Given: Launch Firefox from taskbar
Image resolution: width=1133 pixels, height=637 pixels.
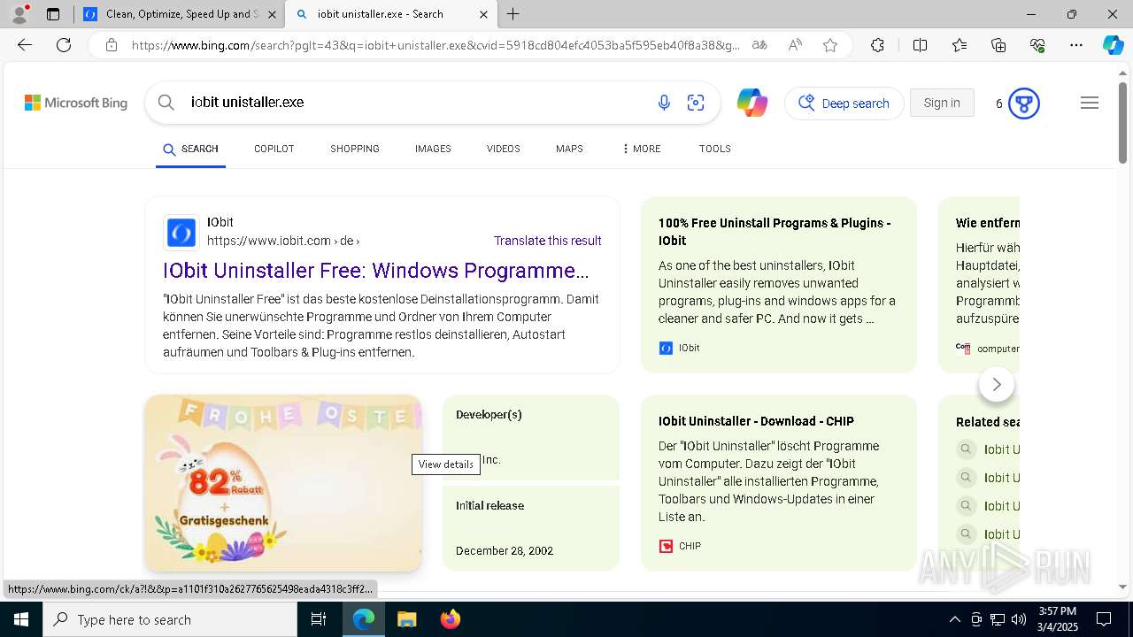Looking at the screenshot, I should (451, 619).
